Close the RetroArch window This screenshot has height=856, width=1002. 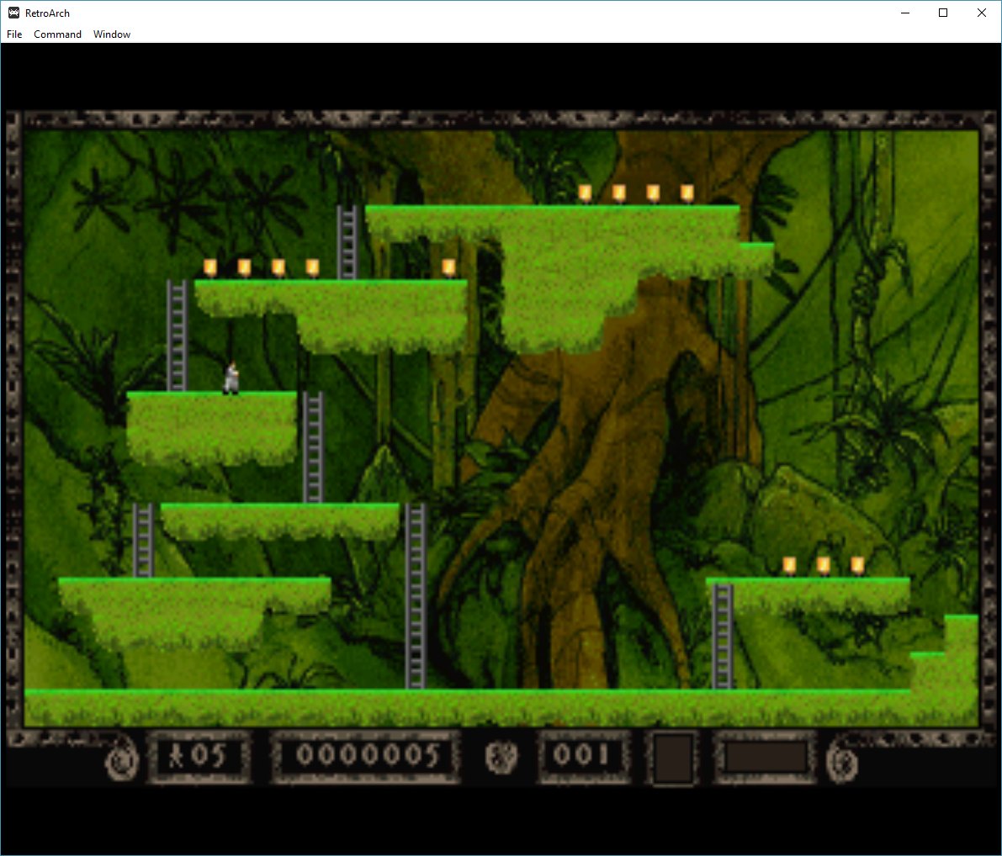point(982,13)
